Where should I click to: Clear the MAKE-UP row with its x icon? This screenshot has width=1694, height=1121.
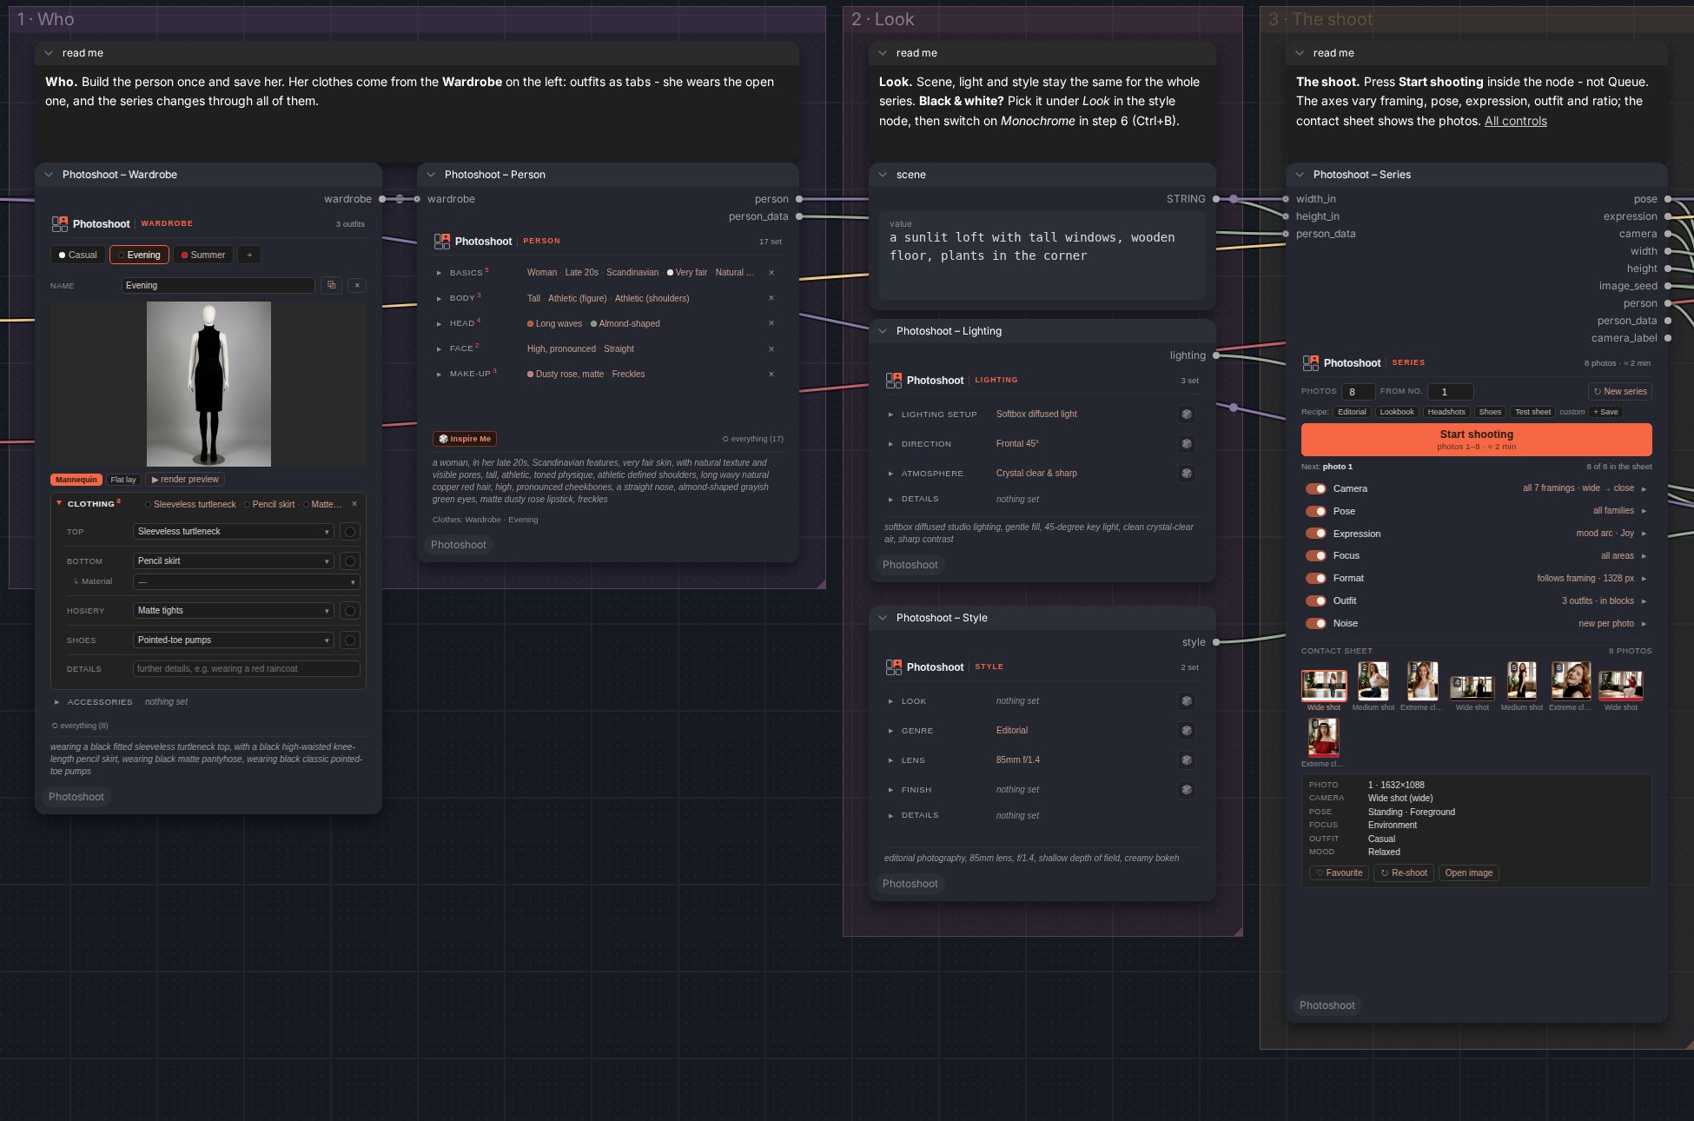[x=771, y=375]
